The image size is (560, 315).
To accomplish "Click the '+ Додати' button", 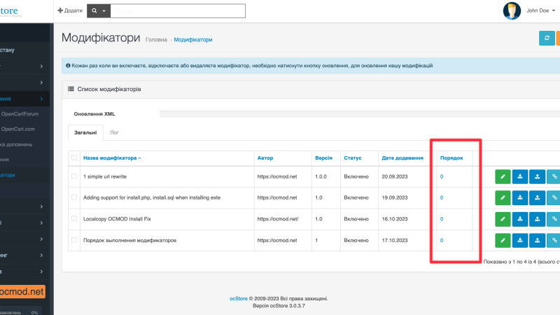I will 70,10.
